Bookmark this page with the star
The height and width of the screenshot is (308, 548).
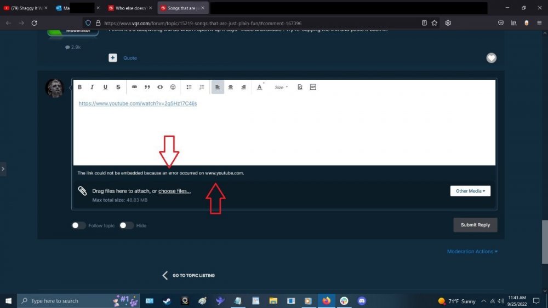(x=435, y=23)
